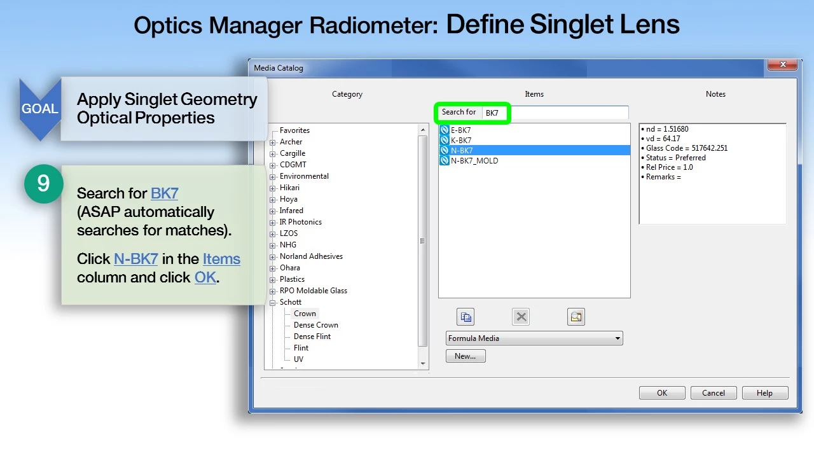Click the Cancel button

[713, 393]
